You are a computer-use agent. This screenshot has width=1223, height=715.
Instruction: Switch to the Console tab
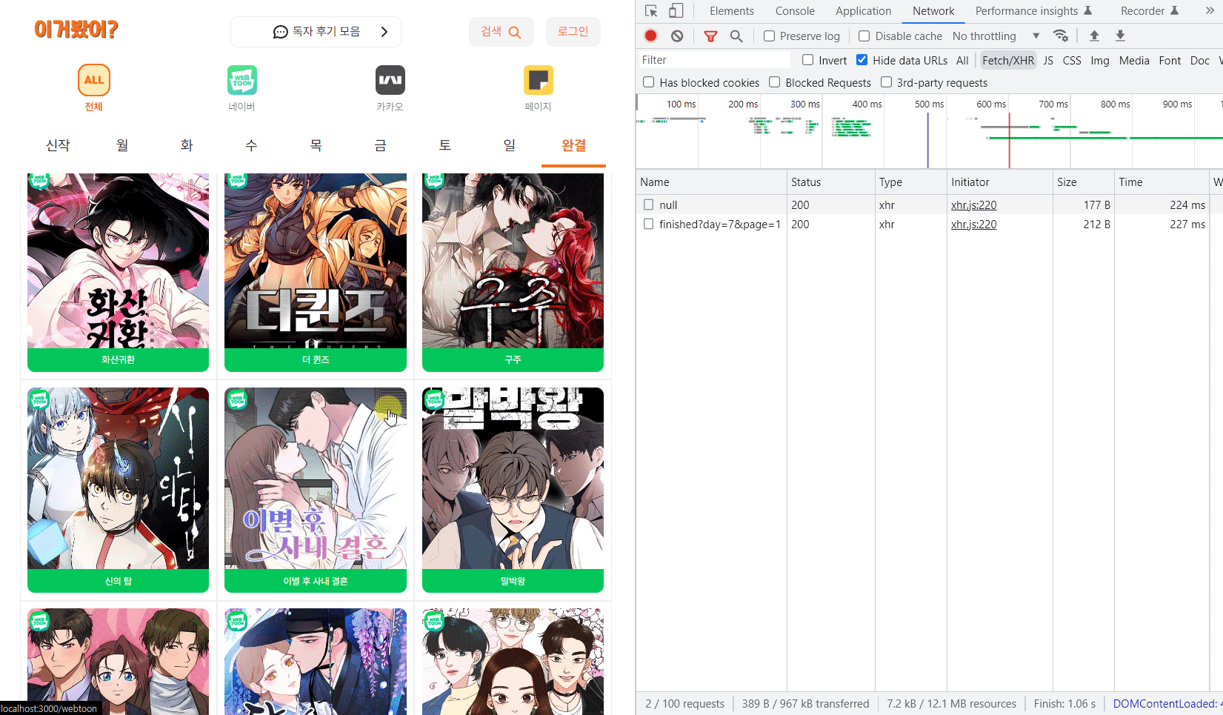795,11
